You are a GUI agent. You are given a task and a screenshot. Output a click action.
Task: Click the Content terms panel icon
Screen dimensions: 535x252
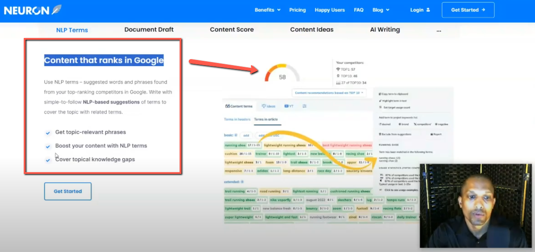228,106
